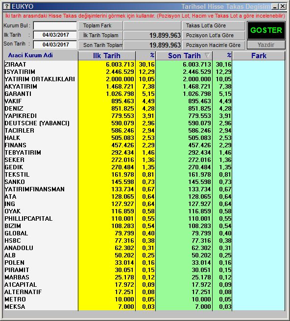
Task: Click the Ilk Tarih date field
Action: click(55, 35)
